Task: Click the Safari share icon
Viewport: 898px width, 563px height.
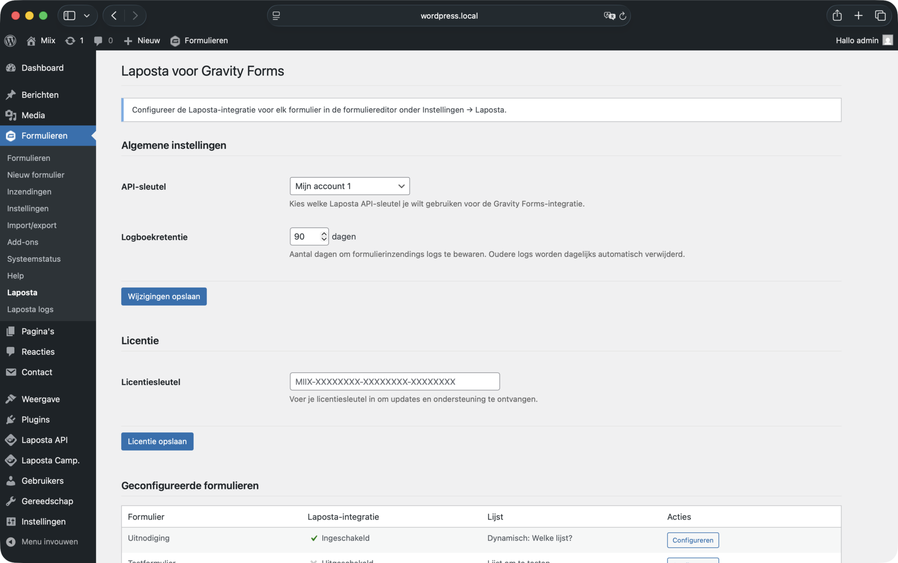Action: 837,16
